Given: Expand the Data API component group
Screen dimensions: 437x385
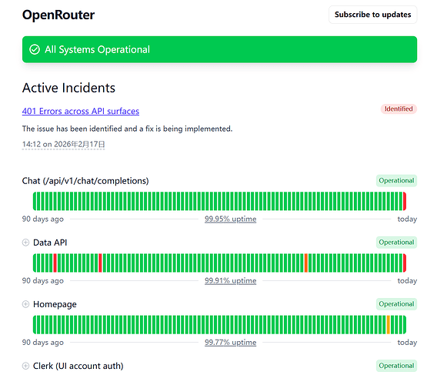Looking at the screenshot, I should point(25,243).
